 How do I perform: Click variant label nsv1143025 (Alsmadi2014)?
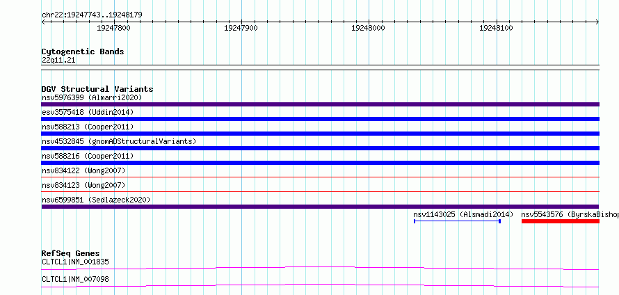tap(463, 214)
